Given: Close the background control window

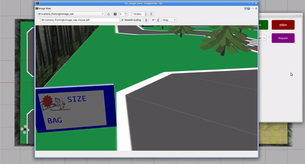Looking at the screenshot, I should coord(300,15).
